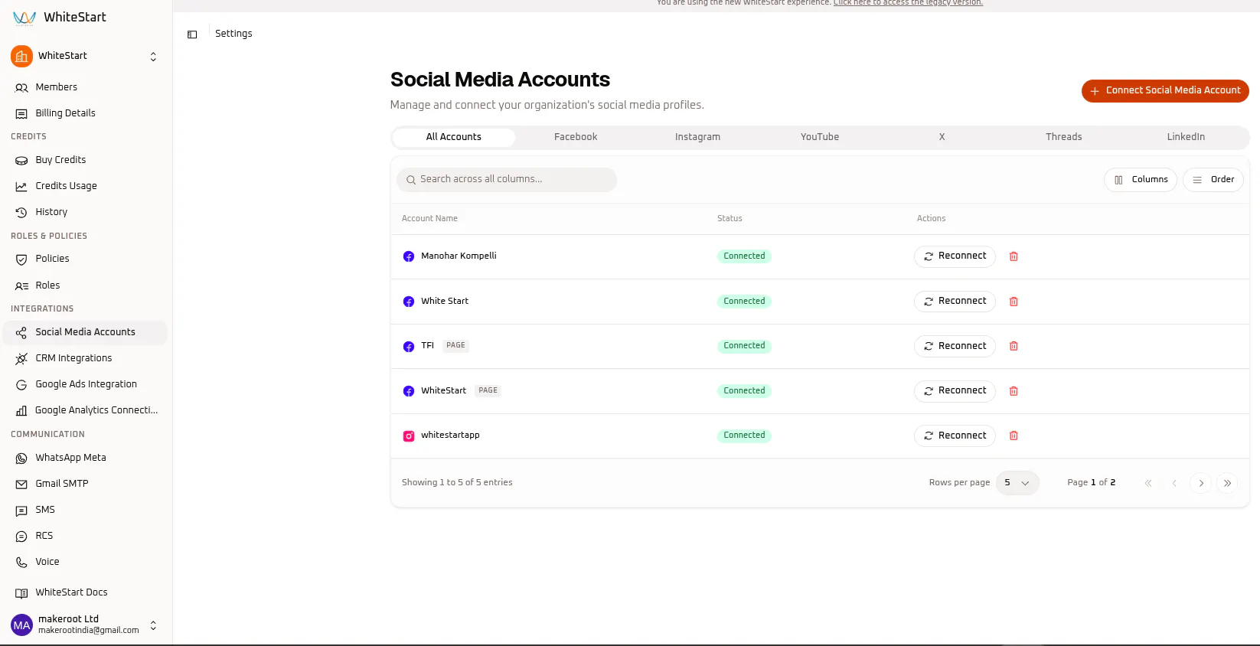Image resolution: width=1260 pixels, height=646 pixels.
Task: Click the Gmail SMTP envelope icon
Action: [x=21, y=484]
